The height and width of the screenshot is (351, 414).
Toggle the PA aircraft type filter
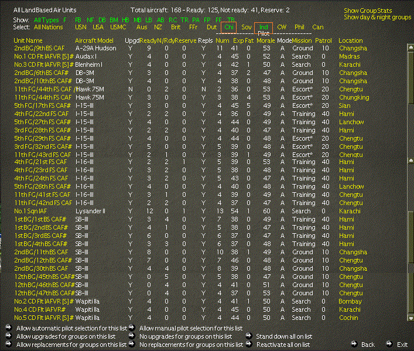click(196, 20)
